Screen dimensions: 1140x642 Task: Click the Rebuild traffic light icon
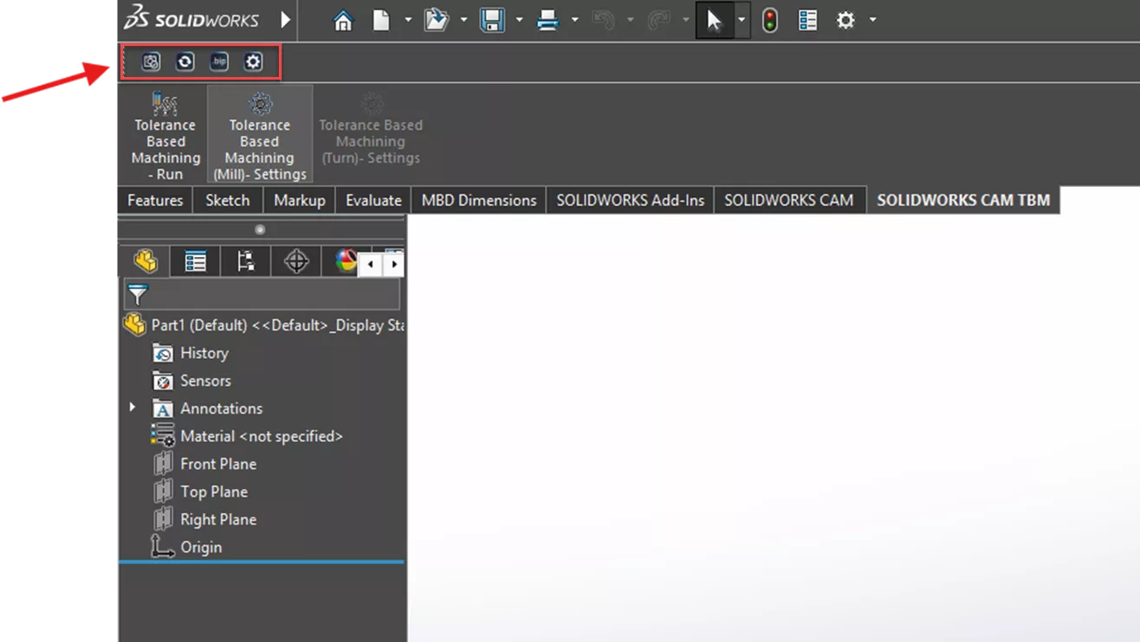769,20
